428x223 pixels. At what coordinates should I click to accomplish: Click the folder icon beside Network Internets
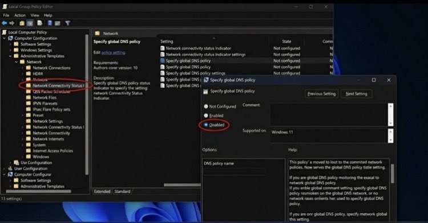pyautogui.click(x=29, y=139)
